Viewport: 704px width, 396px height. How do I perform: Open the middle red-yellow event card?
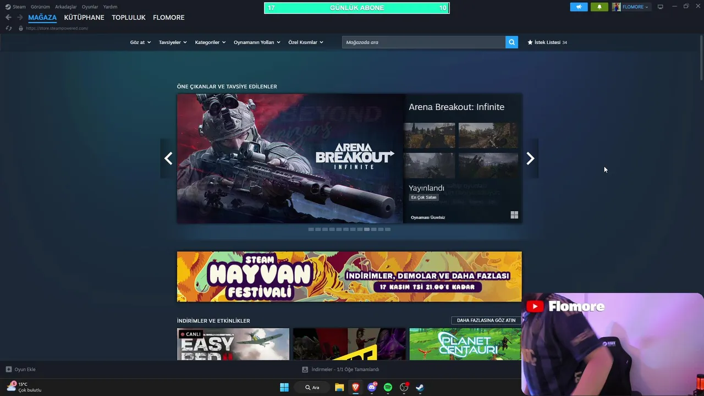(x=349, y=344)
